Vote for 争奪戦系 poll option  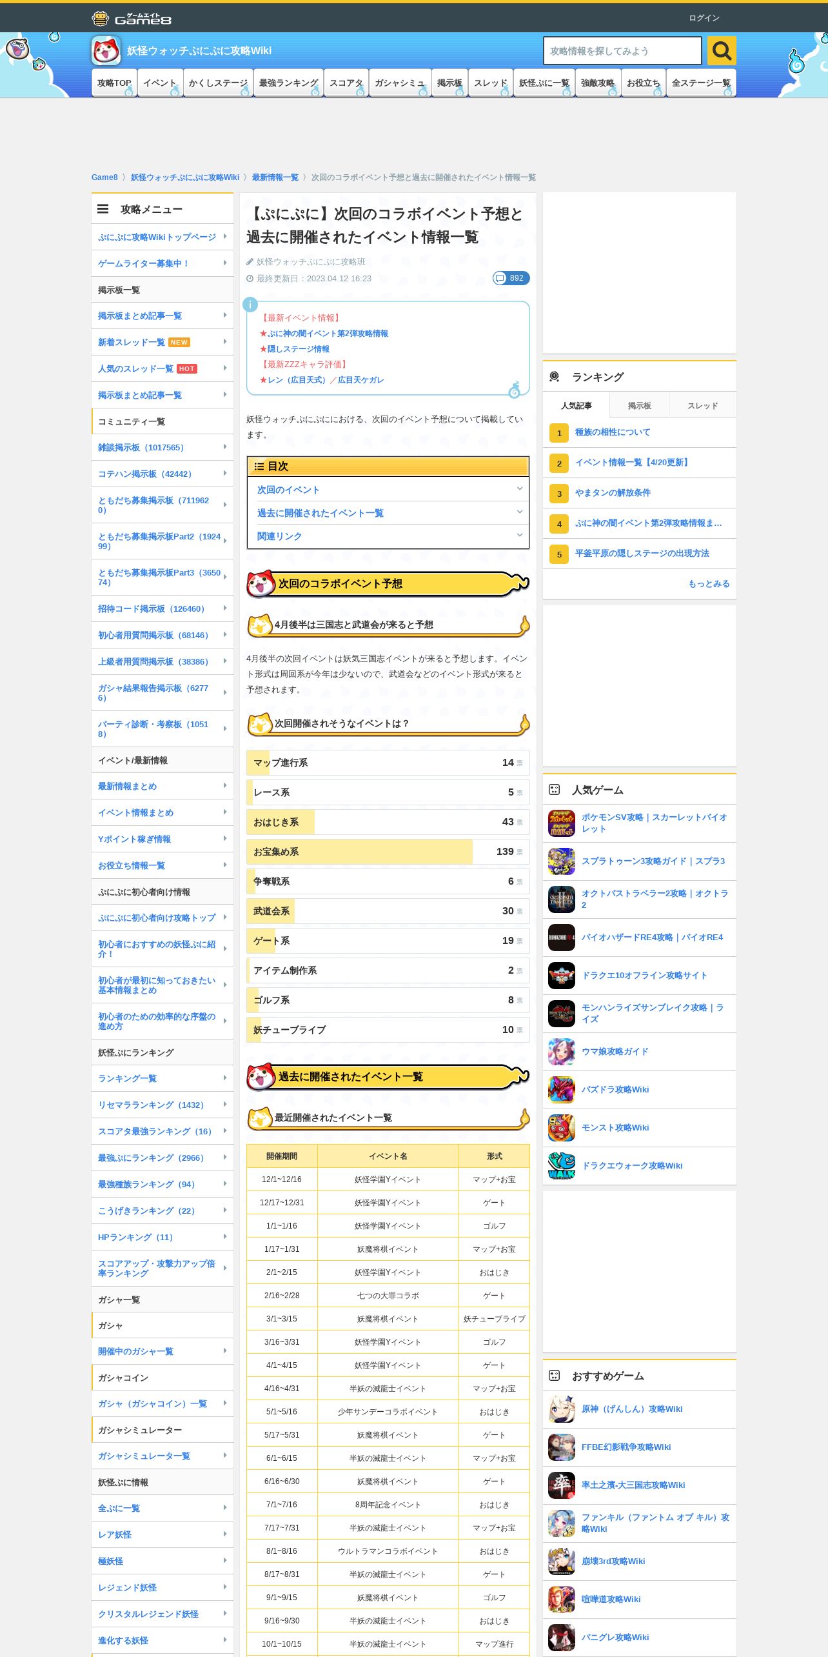[x=388, y=881]
